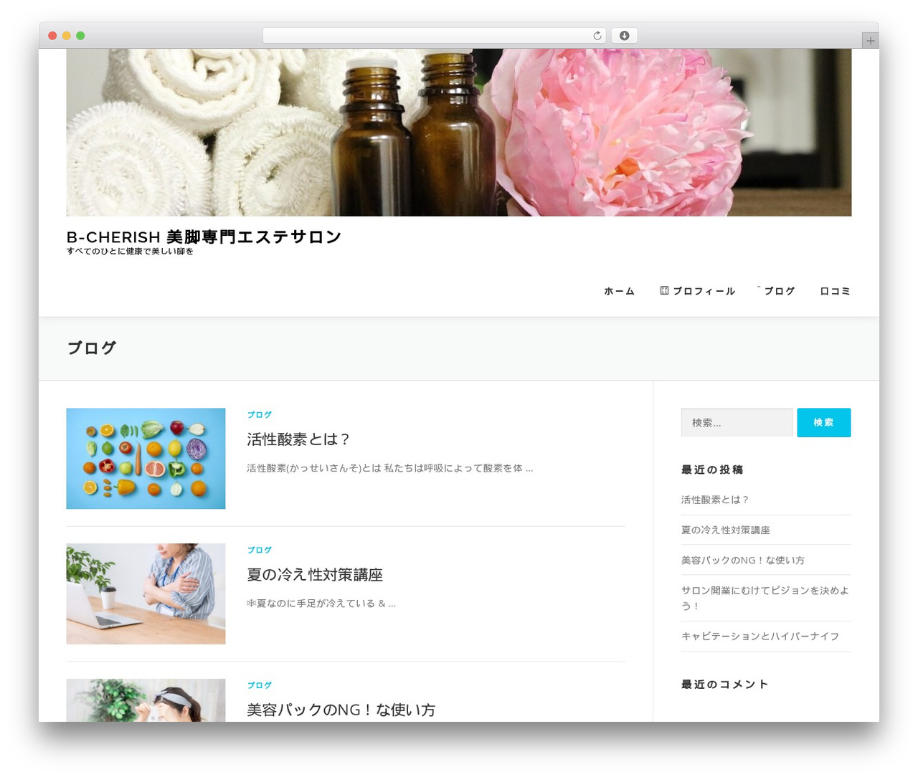
Task: Open post title 美容パックのNG！な使い方 in main list
Action: (341, 710)
